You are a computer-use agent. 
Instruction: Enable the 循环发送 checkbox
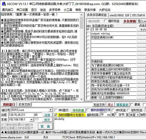click(x=105, y=21)
